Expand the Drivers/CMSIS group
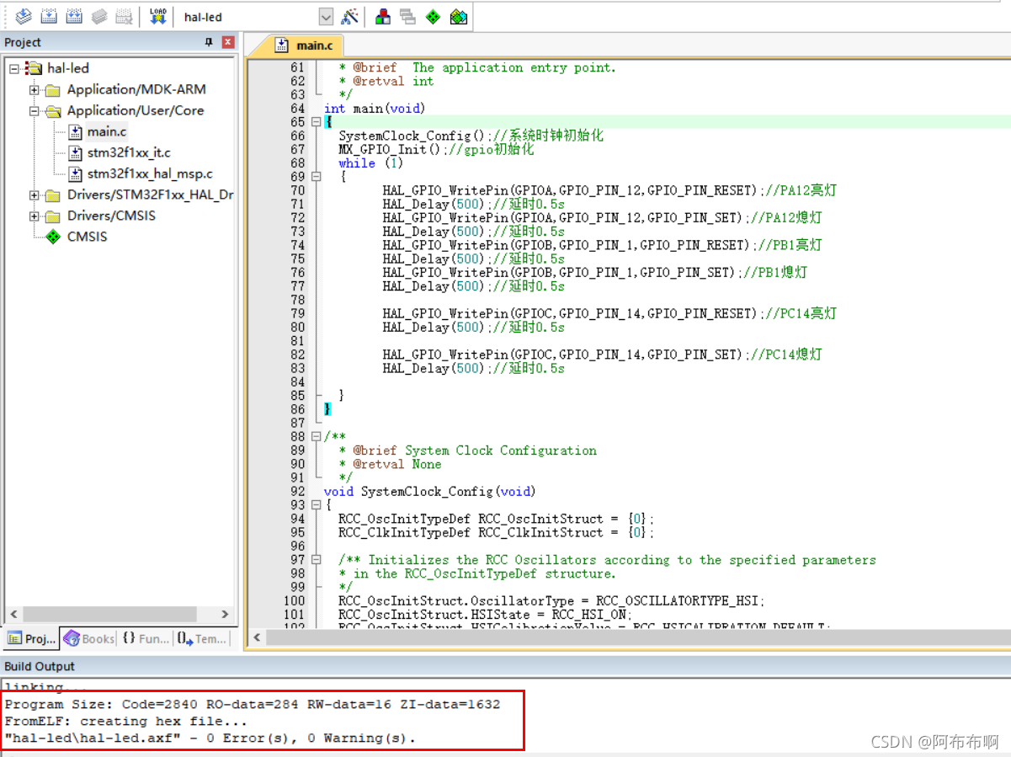The height and width of the screenshot is (757, 1011). (x=34, y=216)
